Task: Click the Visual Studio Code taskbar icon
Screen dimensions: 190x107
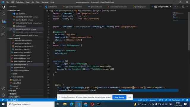Action: pos(78,104)
